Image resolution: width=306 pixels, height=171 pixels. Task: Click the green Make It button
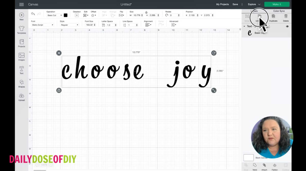277,4
